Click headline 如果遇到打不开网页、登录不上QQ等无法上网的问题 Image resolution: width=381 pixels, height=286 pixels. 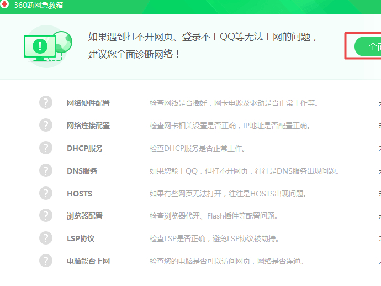coord(203,37)
